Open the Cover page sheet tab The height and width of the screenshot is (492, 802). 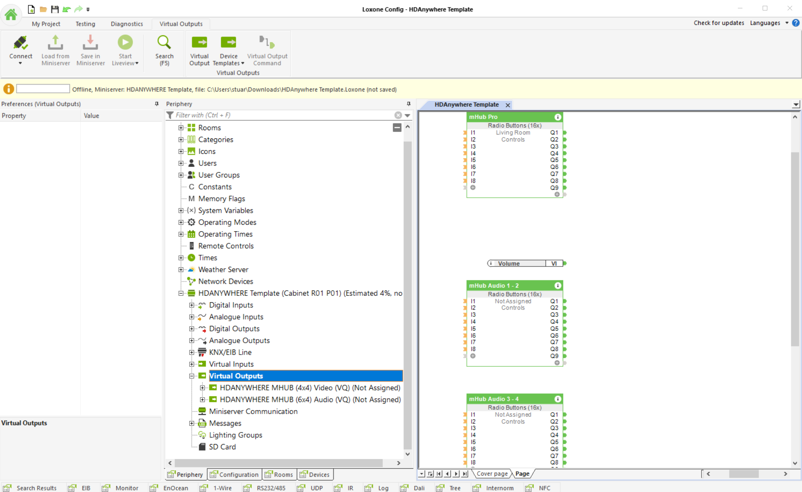click(492, 474)
